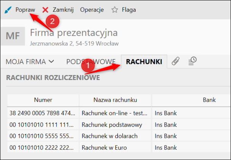The height and width of the screenshot is (160, 231).
Task: Select account number 38 2490 0005 7898 474...
Action: (42, 113)
